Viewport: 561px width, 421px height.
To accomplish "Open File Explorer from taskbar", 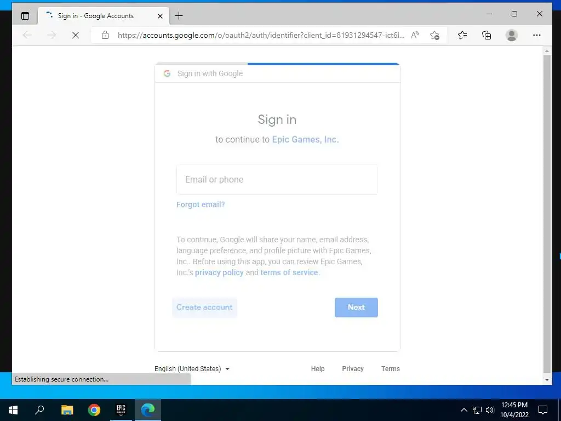I will tap(67, 410).
